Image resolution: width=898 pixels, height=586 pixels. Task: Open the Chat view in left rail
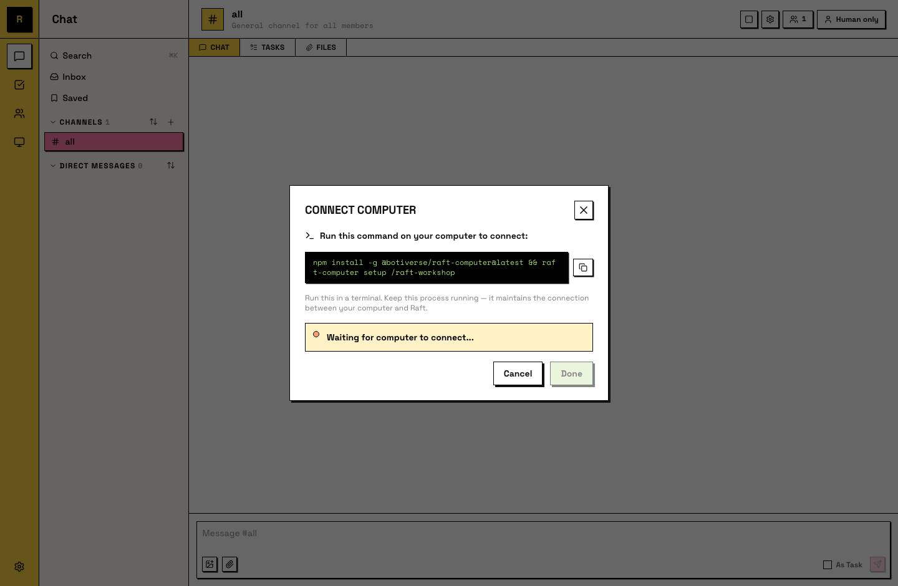(19, 56)
